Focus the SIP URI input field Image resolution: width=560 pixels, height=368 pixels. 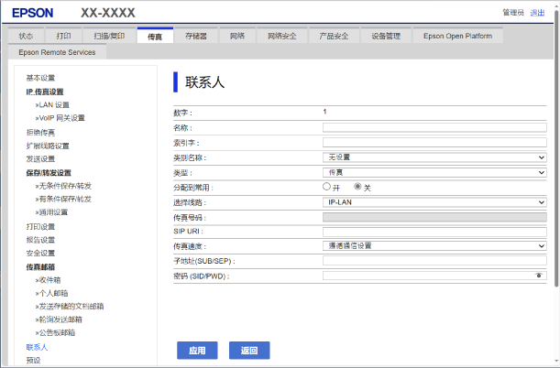(x=434, y=231)
